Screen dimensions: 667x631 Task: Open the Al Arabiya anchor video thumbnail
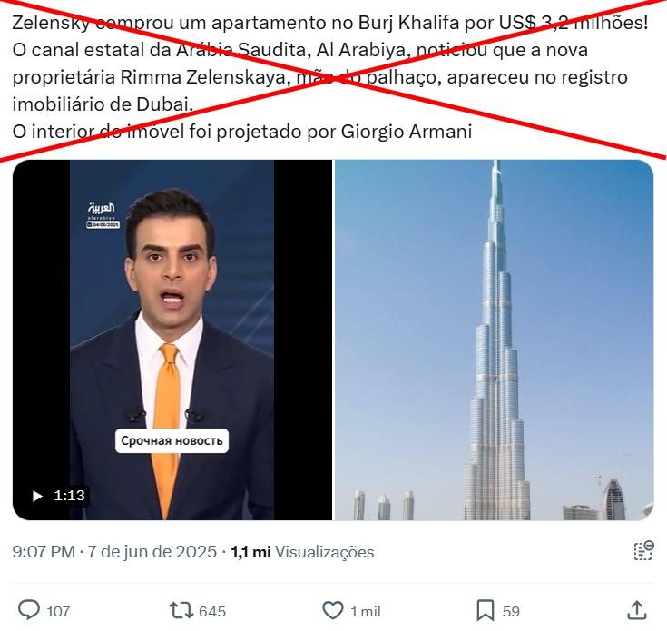click(172, 340)
